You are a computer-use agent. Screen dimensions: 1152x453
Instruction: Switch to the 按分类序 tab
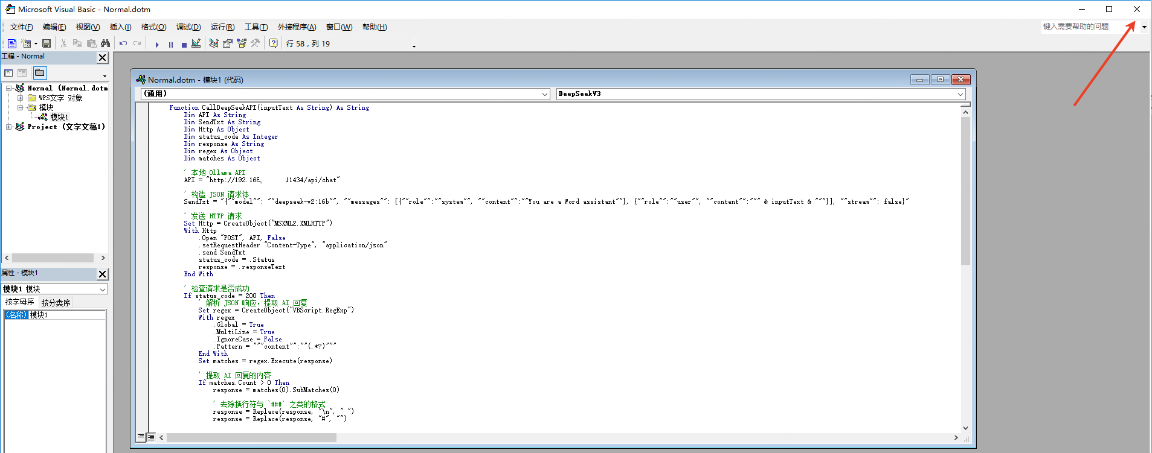(x=56, y=303)
